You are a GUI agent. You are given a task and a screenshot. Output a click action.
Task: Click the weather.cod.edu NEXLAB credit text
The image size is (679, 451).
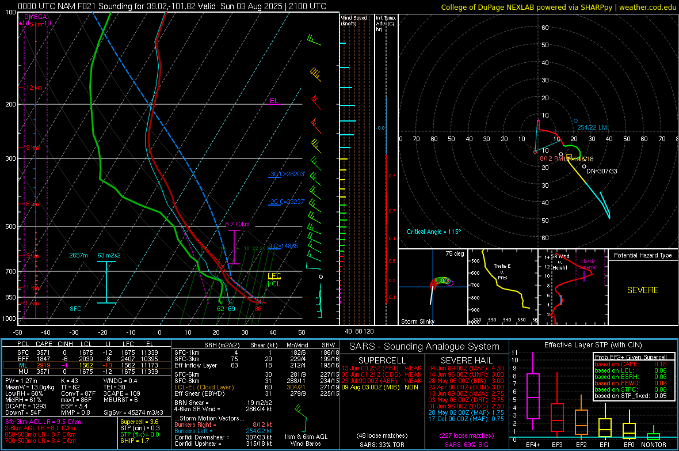558,7
